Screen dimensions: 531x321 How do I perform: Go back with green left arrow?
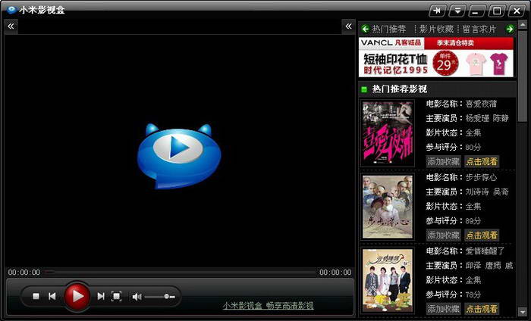coord(365,29)
